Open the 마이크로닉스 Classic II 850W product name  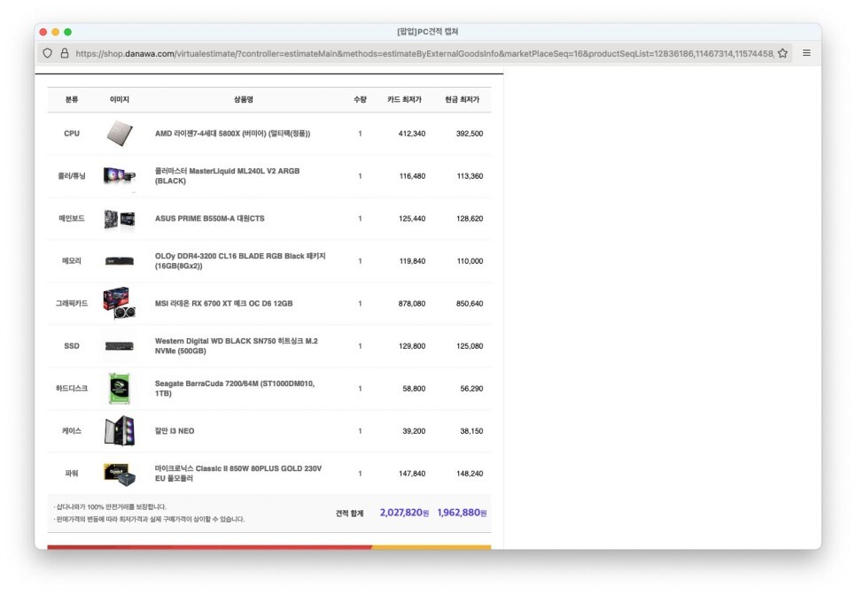tap(238, 474)
